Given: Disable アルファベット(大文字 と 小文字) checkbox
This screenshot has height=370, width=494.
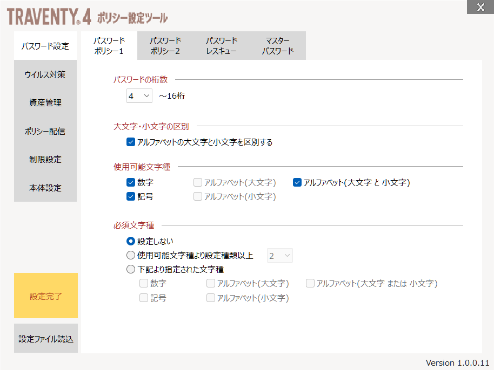Looking at the screenshot, I should [297, 182].
